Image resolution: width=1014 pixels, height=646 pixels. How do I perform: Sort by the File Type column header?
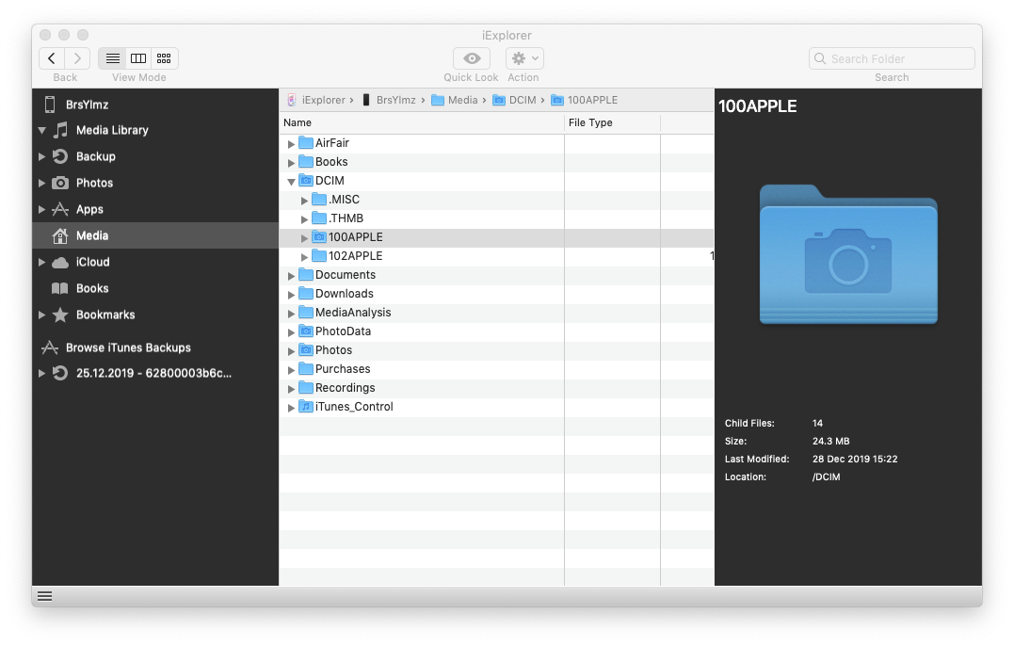coord(612,122)
